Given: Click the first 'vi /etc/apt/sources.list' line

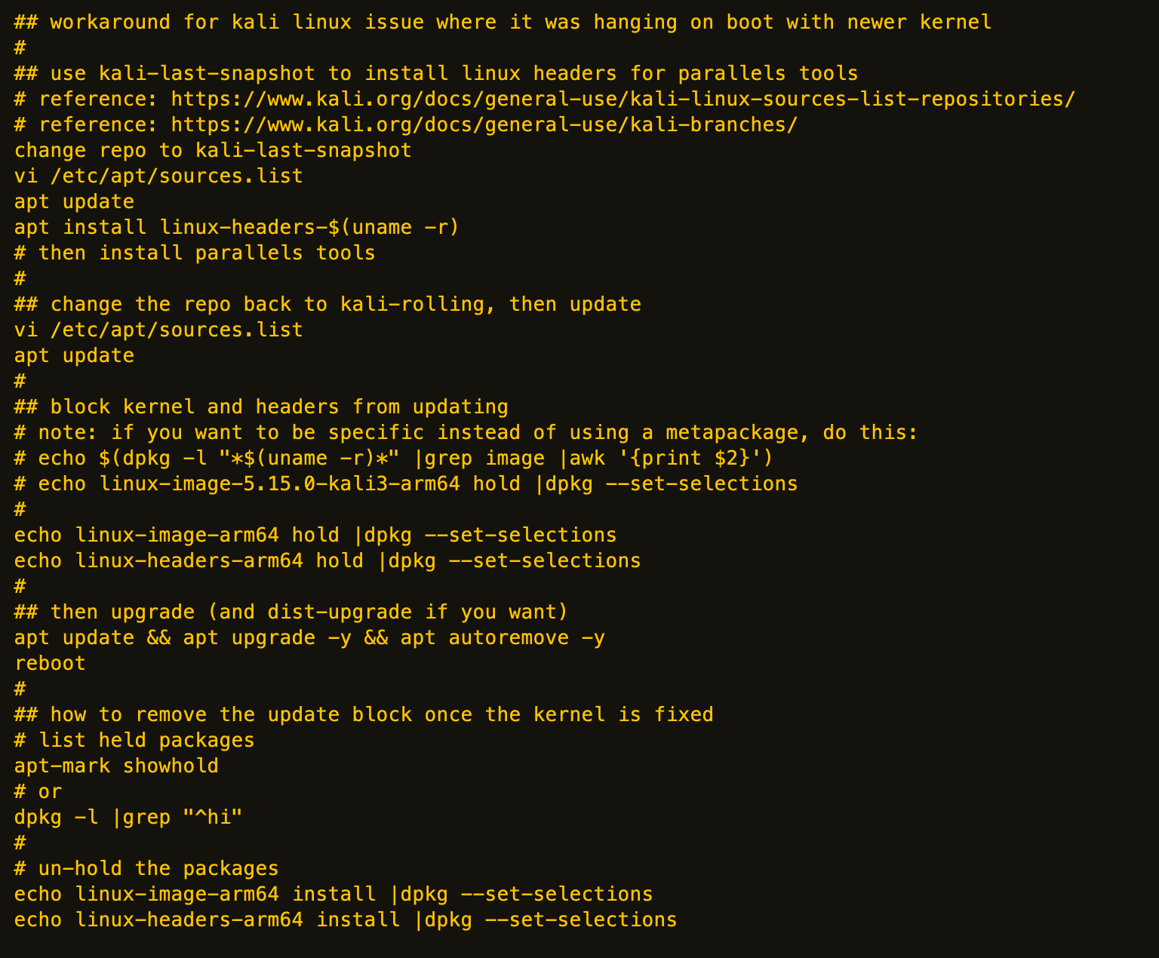Looking at the screenshot, I should 158,177.
